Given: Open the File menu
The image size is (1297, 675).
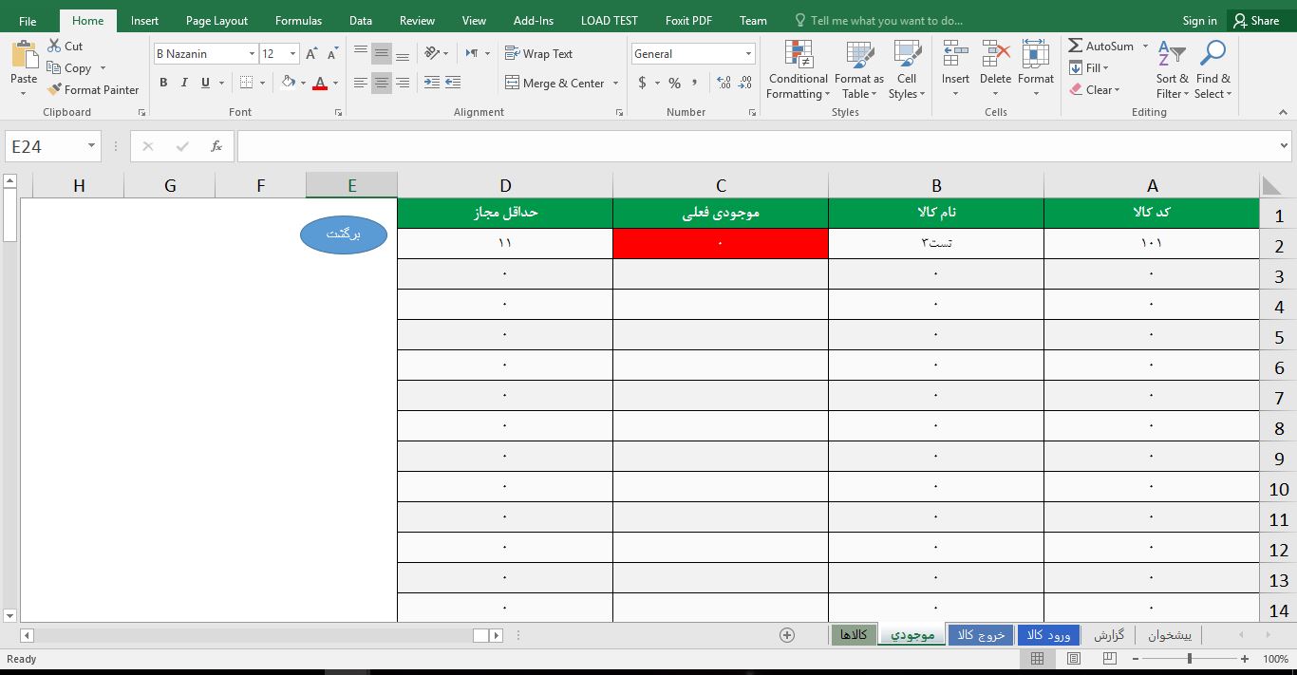Looking at the screenshot, I should pyautogui.click(x=28, y=21).
